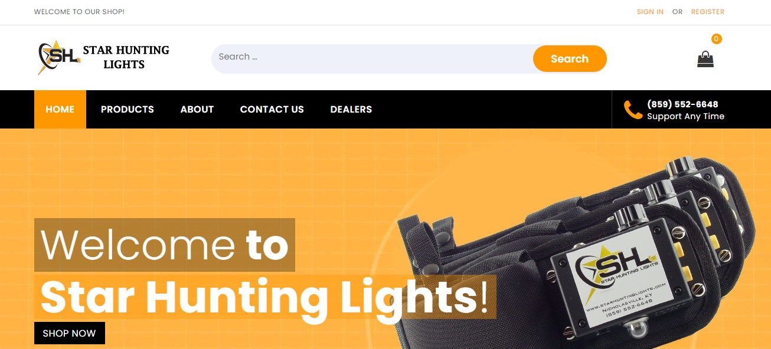Navigate to the Dealers page
Image resolution: width=771 pixels, height=349 pixels.
pyautogui.click(x=351, y=109)
